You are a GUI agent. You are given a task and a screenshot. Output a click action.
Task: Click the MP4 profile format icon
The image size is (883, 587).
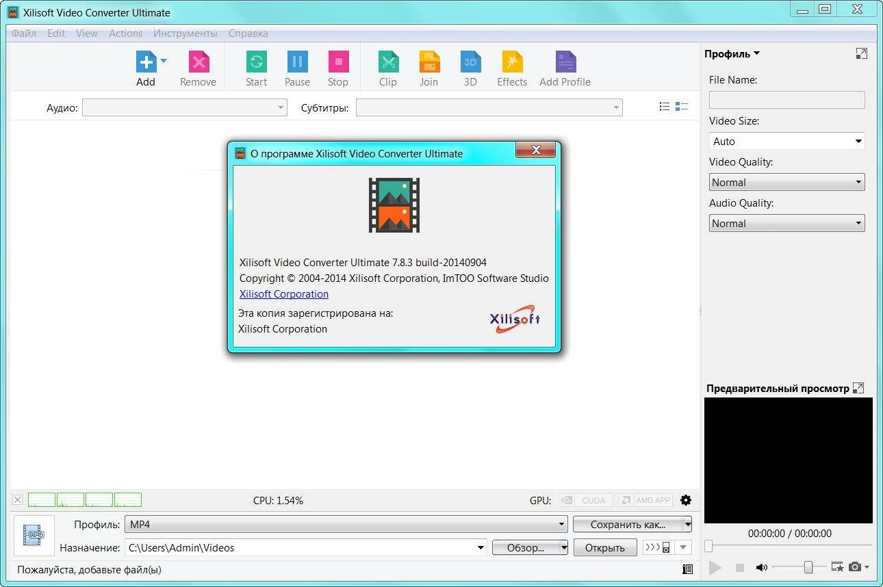click(x=34, y=535)
